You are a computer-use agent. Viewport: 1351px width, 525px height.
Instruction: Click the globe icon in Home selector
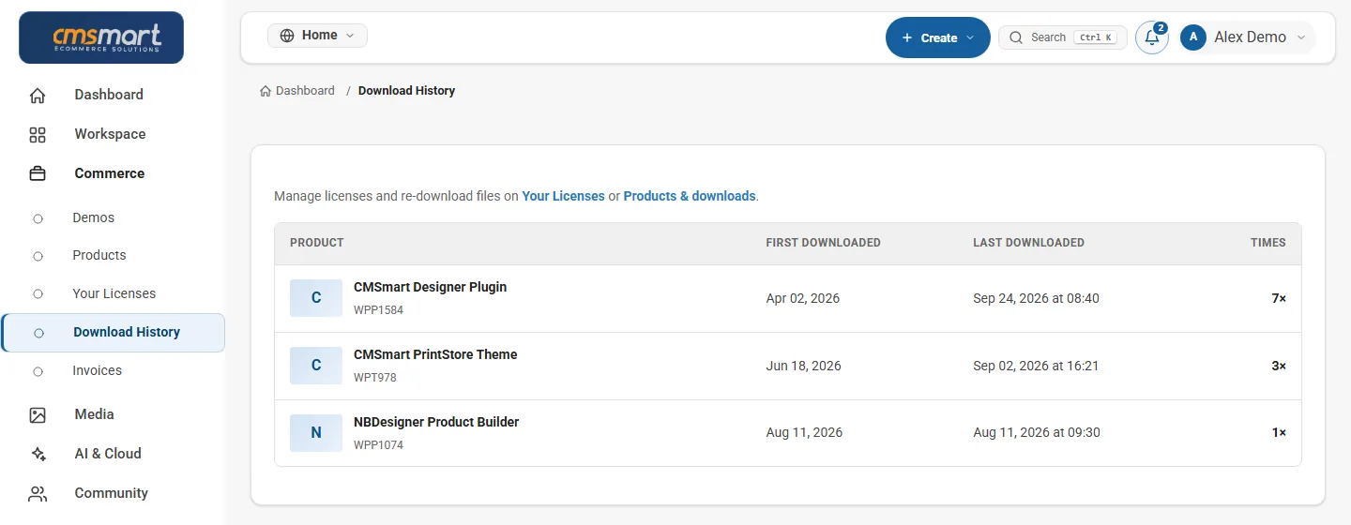tap(286, 36)
